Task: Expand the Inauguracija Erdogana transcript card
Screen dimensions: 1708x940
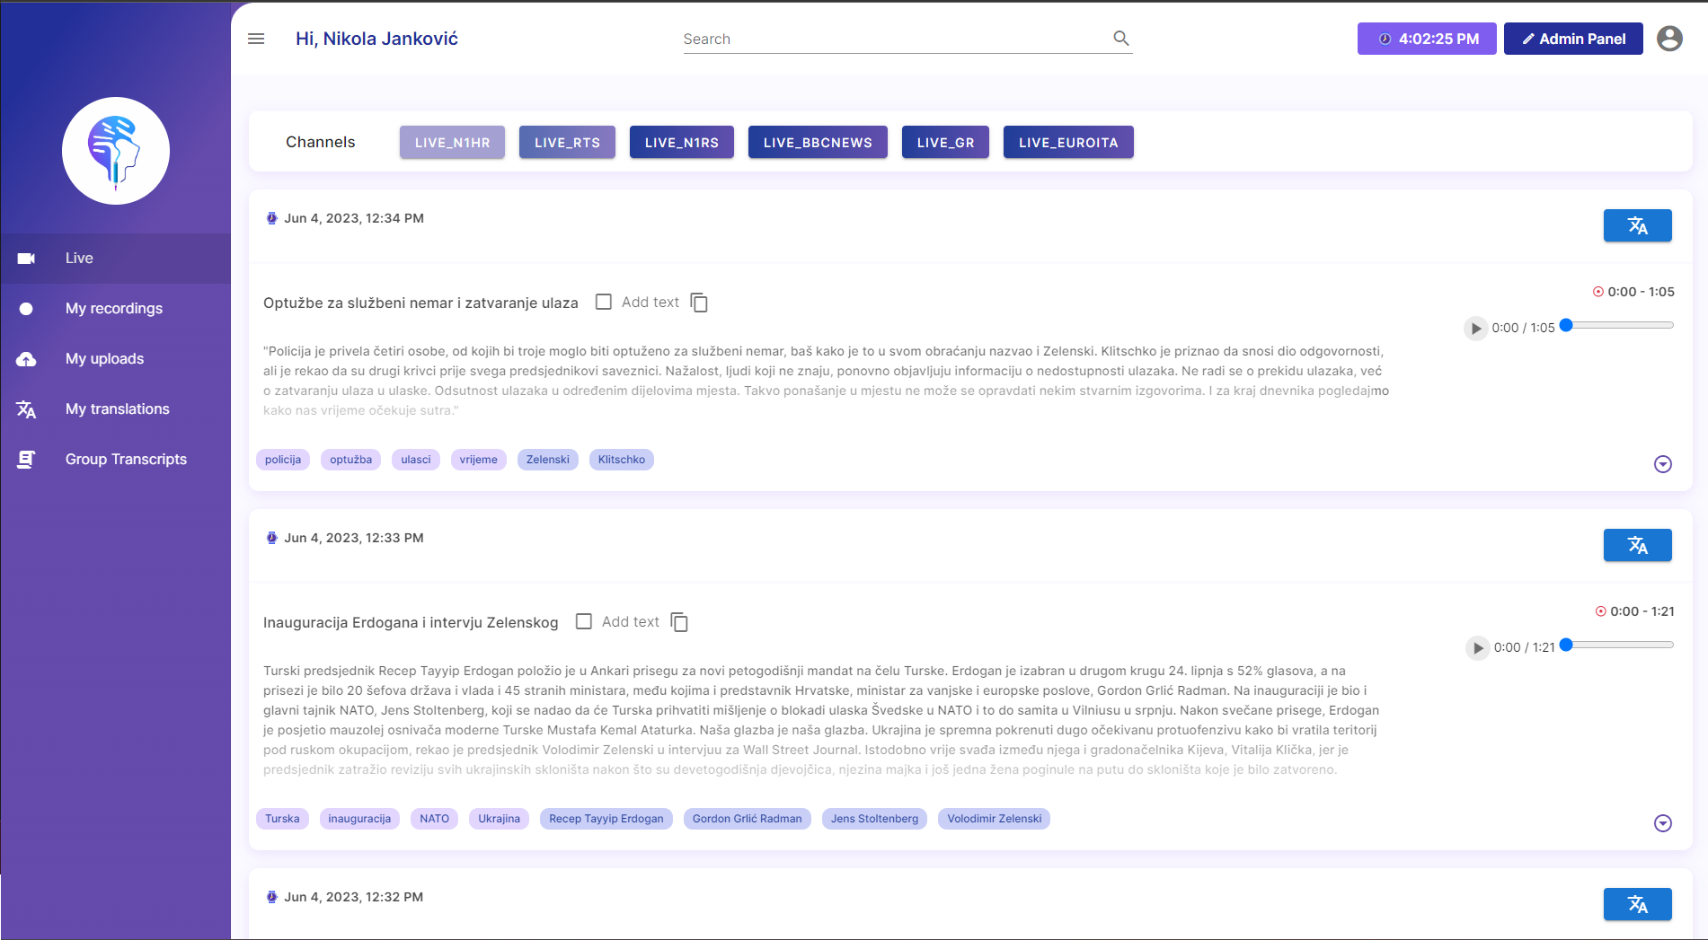Action: [1662, 823]
